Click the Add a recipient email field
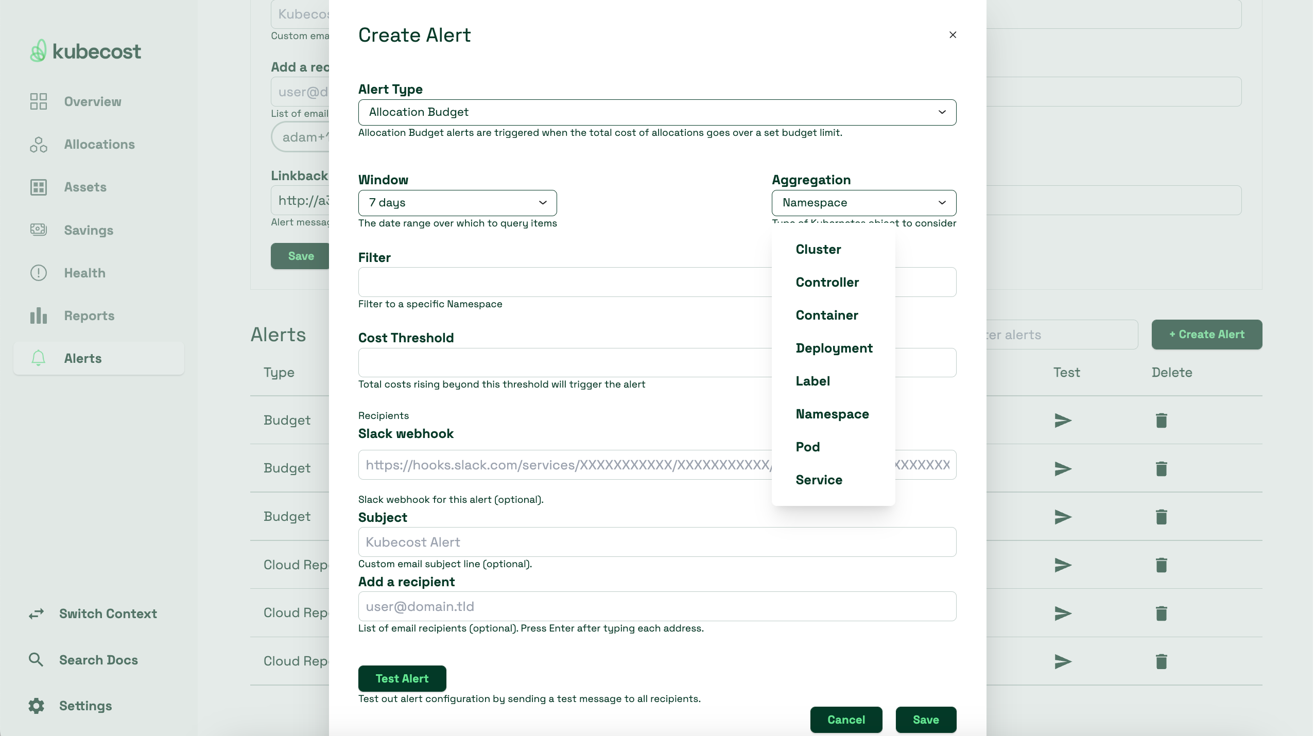The height and width of the screenshot is (736, 1315). pyautogui.click(x=656, y=606)
